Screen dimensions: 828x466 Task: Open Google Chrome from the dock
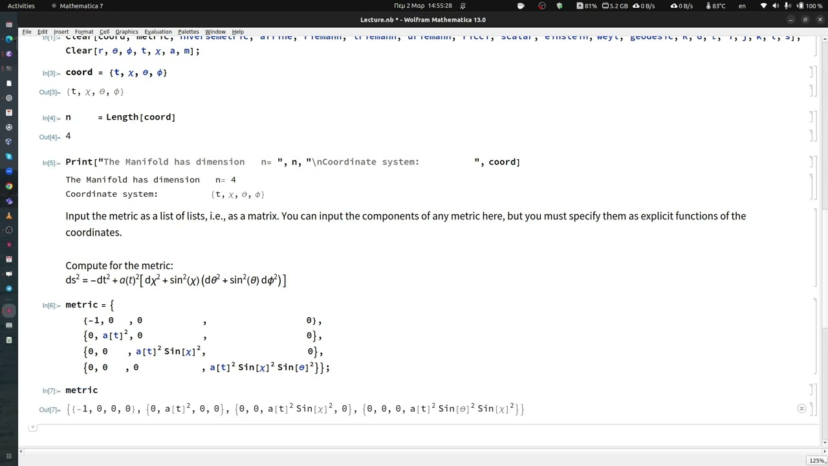9,186
